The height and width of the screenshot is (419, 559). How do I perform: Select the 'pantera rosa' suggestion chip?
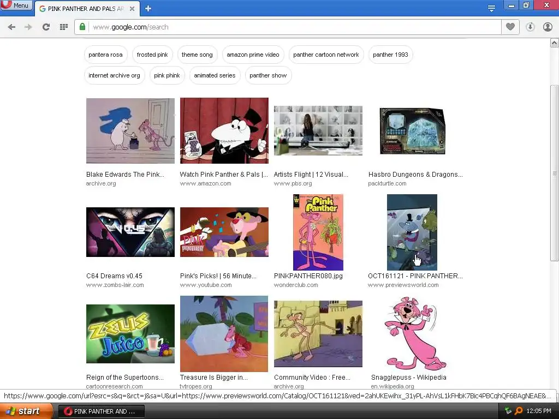tap(105, 55)
